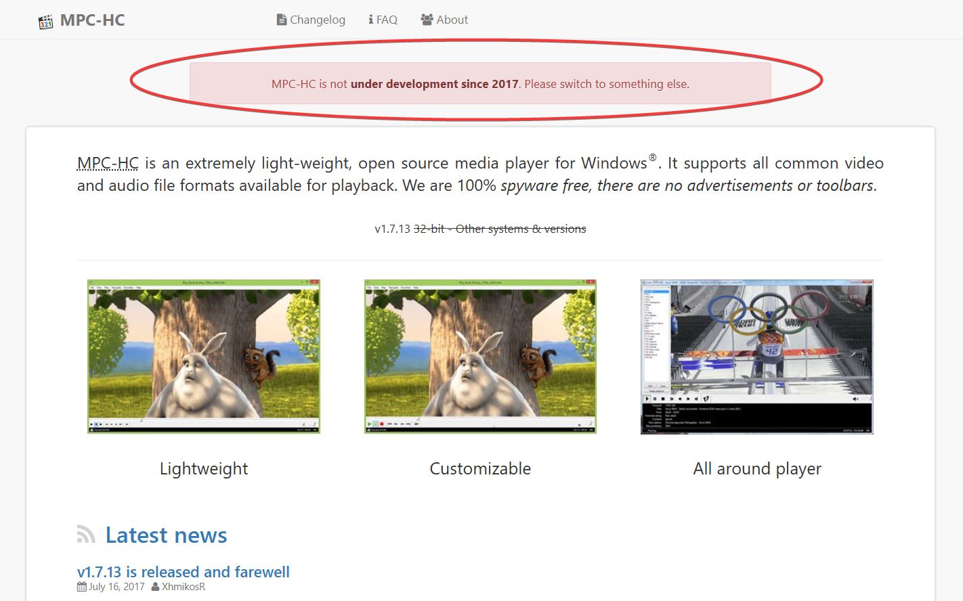The image size is (963, 601).
Task: Click the All around player caption
Action: 757,468
